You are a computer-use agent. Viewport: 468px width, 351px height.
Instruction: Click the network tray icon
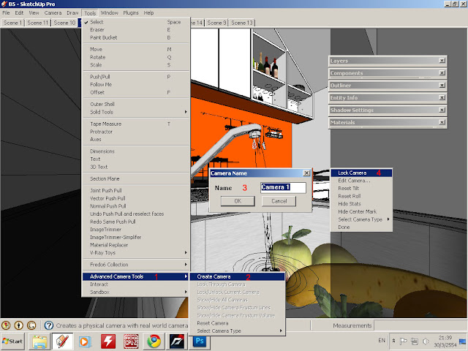(x=415, y=341)
